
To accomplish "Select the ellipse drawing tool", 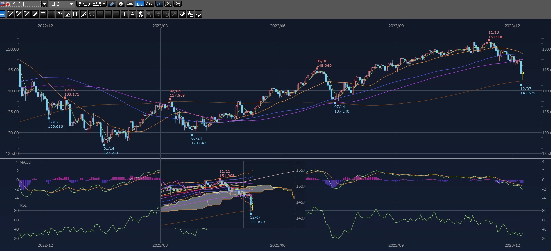I will click(100, 14).
